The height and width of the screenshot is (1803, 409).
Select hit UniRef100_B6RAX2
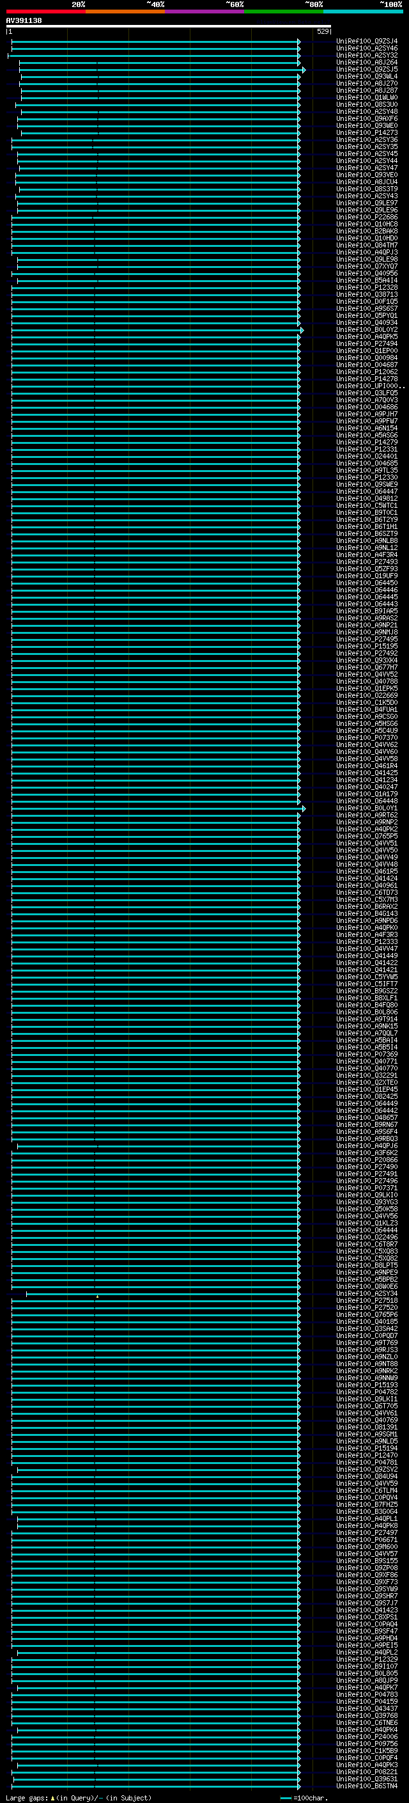point(366,907)
